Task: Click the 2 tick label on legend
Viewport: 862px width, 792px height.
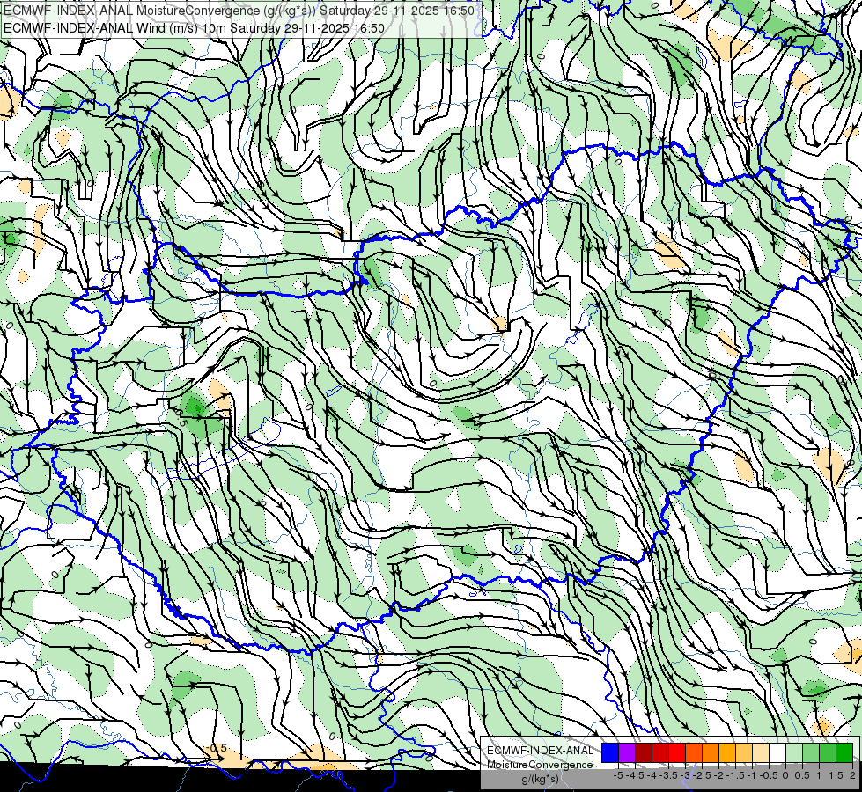Action: (852, 775)
